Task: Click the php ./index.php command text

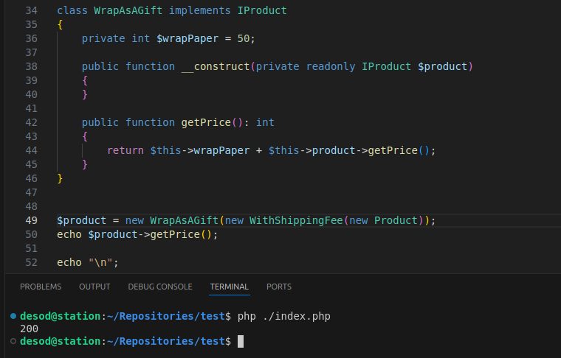Action: click(284, 316)
